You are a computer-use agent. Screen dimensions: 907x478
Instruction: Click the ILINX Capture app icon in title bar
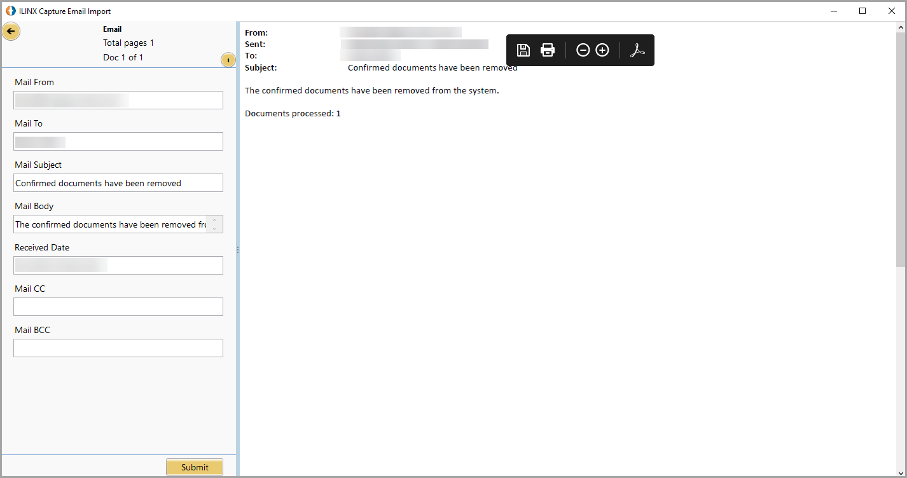pos(10,11)
